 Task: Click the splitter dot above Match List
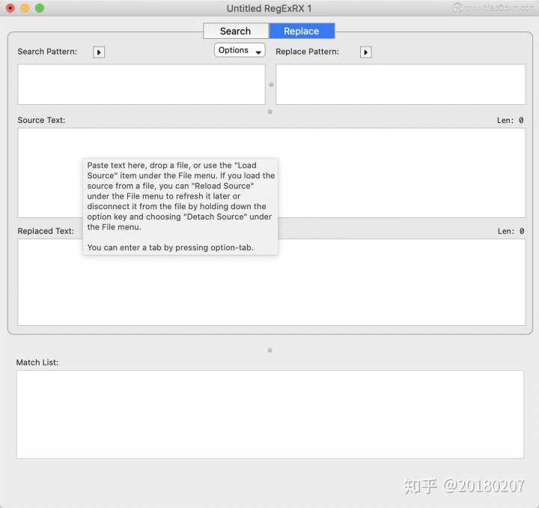(x=269, y=350)
